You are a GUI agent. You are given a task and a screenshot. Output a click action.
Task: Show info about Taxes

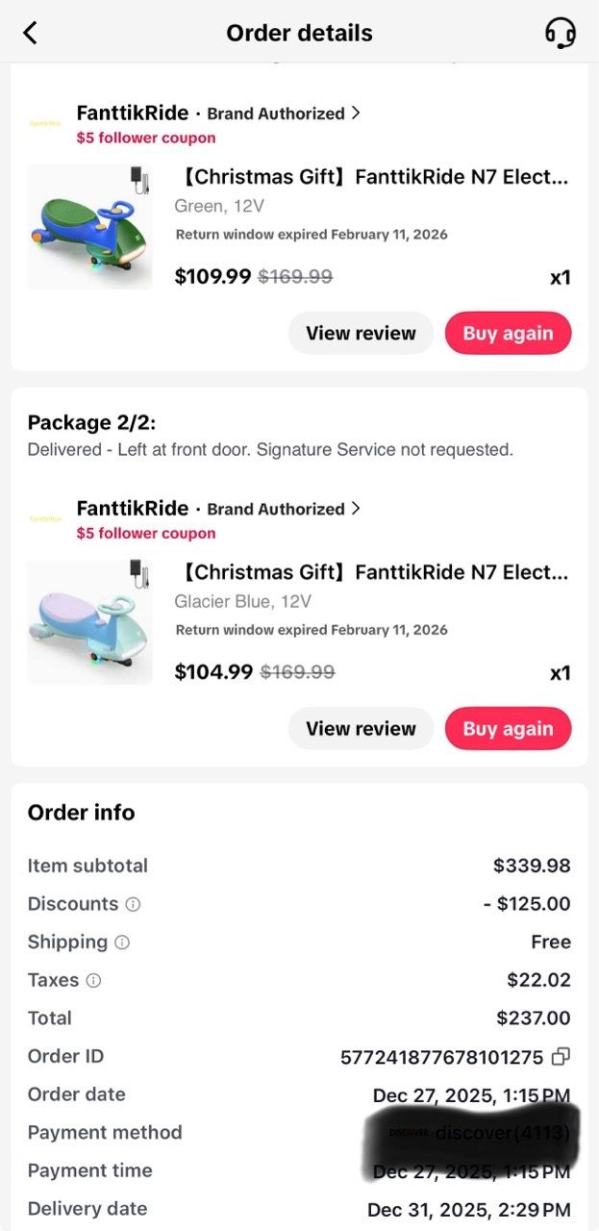pyautogui.click(x=93, y=981)
